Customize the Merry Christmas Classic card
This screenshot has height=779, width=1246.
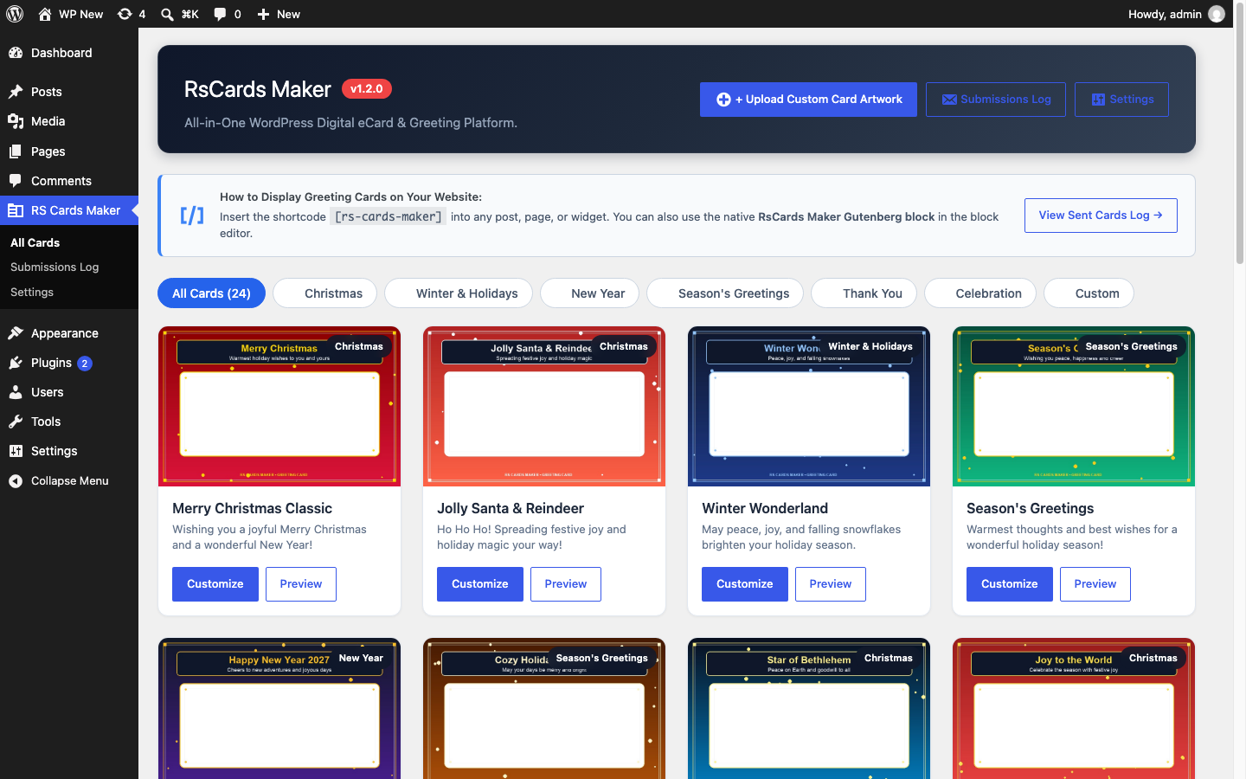point(215,584)
